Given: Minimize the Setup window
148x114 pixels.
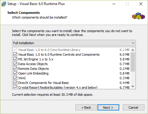Looking at the screenshot, I should point(114,4).
